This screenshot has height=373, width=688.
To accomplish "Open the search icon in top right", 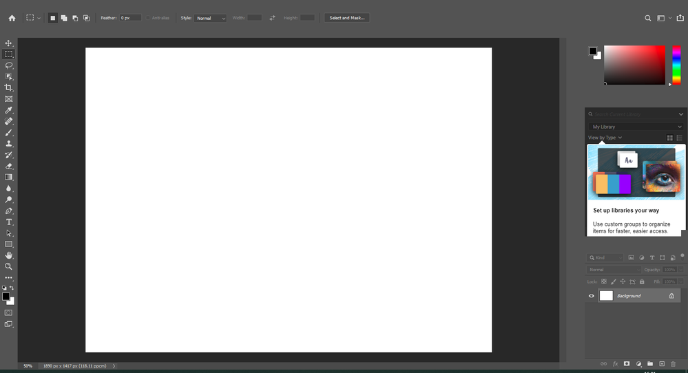I will click(647, 18).
